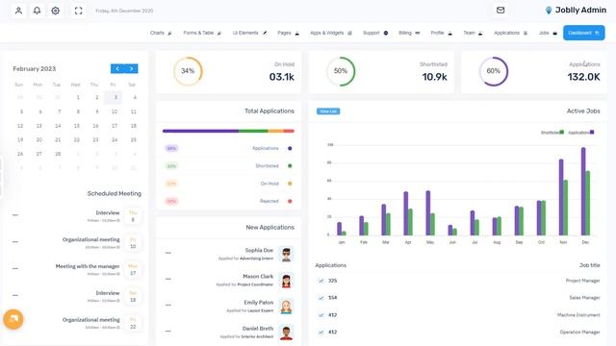Click Mason Clark's avatar

point(286,280)
